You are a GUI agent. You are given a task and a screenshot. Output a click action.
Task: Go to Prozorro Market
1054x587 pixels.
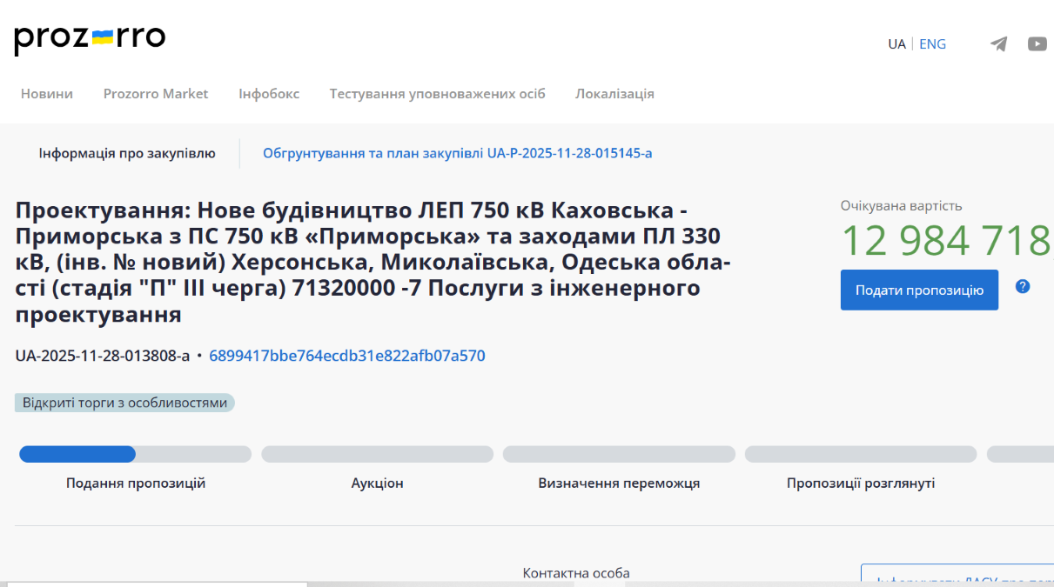(x=156, y=94)
